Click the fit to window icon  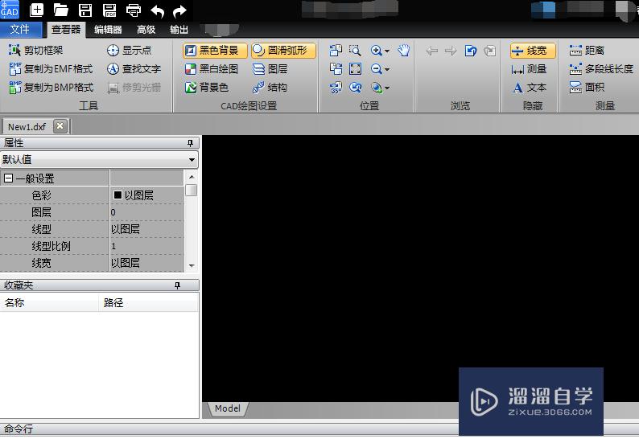356,69
